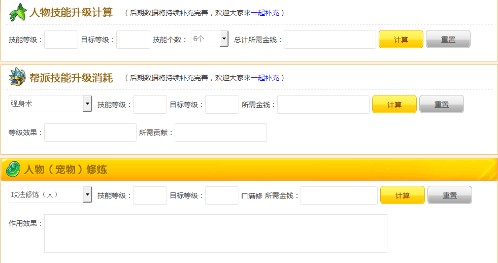Click the 人物技能升级计算 heading text

tap(71, 12)
